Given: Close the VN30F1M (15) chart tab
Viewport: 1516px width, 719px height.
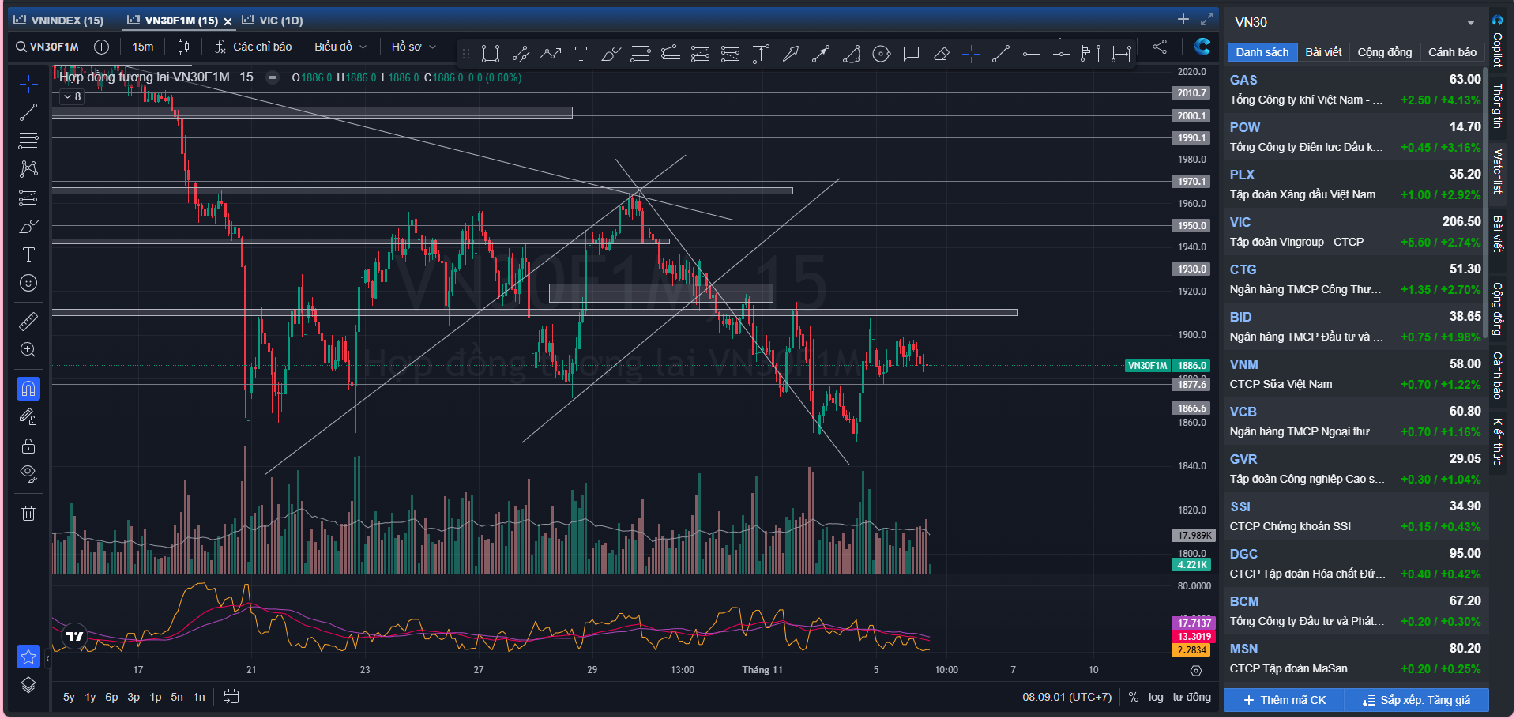Looking at the screenshot, I should [228, 21].
